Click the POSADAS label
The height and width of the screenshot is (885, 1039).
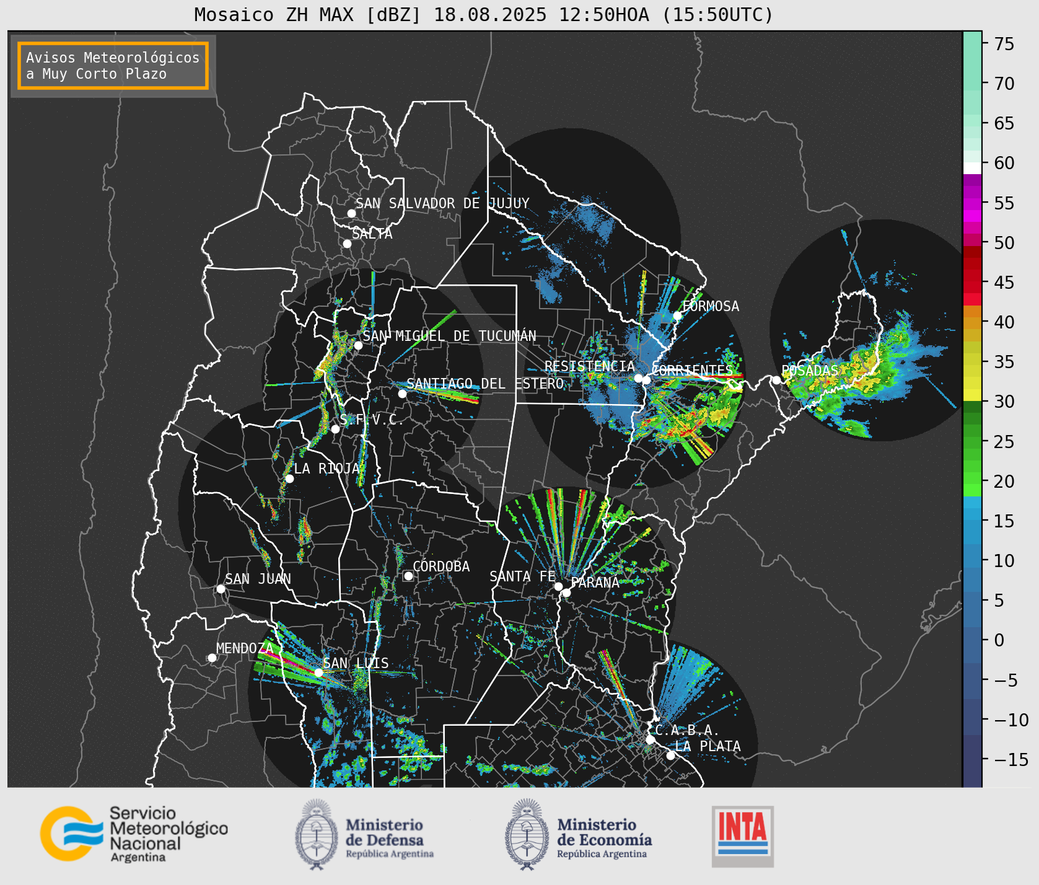coord(810,371)
